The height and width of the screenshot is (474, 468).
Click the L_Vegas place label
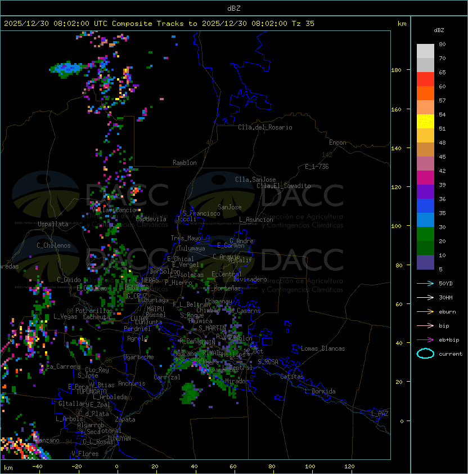(65, 316)
